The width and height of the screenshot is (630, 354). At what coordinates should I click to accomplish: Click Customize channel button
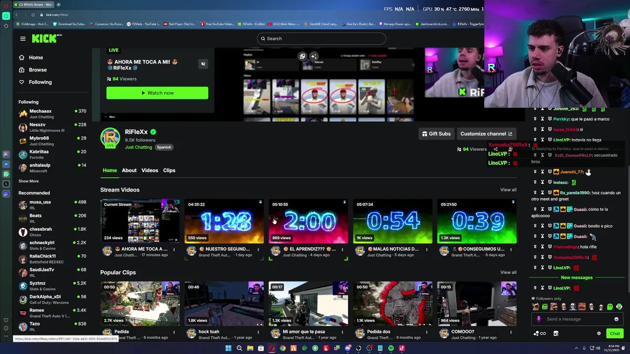pyautogui.click(x=486, y=134)
